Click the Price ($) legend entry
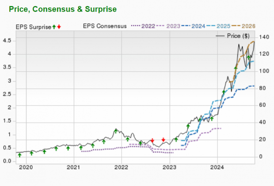Image resolution: width=274 pixels, height=186 pixels. (x=233, y=36)
